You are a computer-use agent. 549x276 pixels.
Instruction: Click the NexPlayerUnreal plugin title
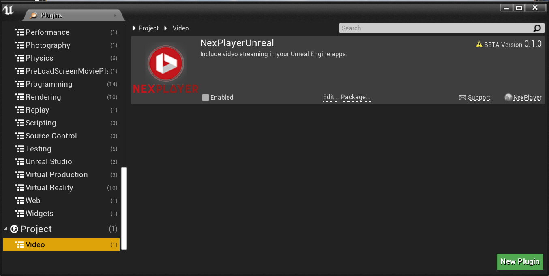237,43
